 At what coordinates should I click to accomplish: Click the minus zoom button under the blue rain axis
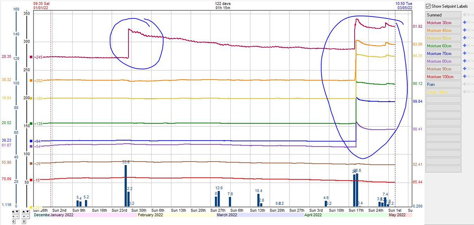17,216
